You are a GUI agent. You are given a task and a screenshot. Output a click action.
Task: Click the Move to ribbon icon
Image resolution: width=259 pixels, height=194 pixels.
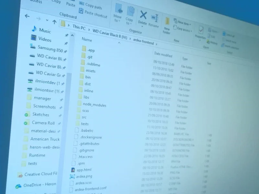coord(118,11)
